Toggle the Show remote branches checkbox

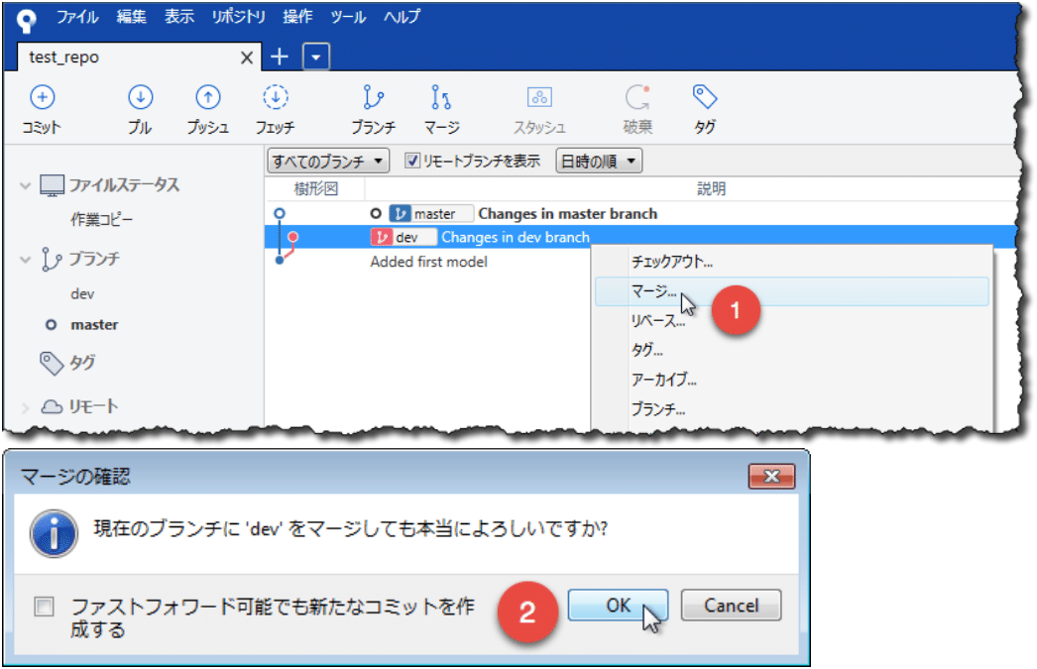412,161
